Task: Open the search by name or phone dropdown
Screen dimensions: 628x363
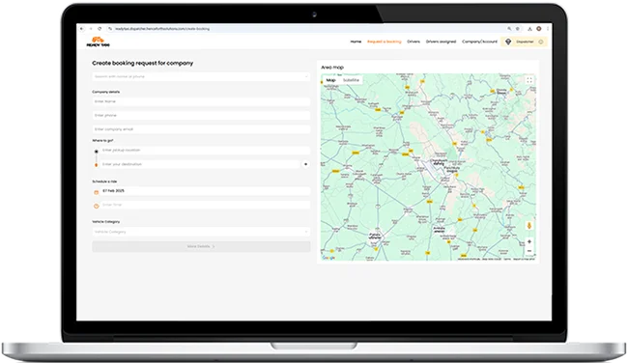Action: 201,76
